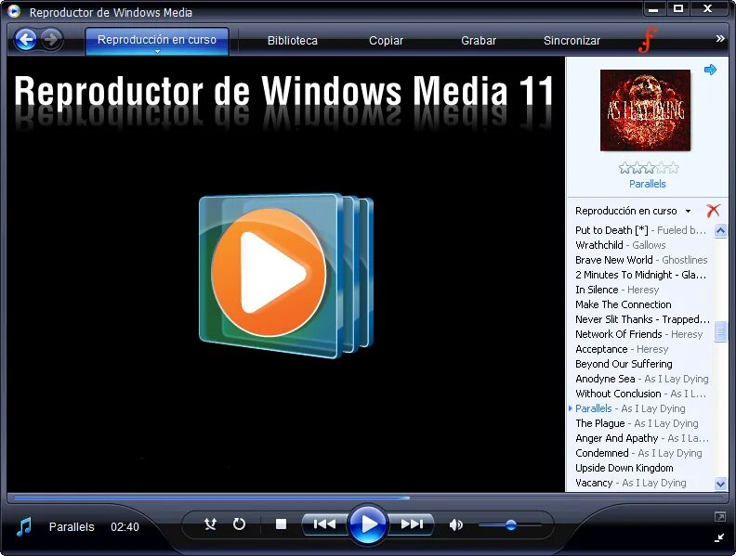Show more tabs via double chevron
The image size is (736, 556).
pos(720,38)
